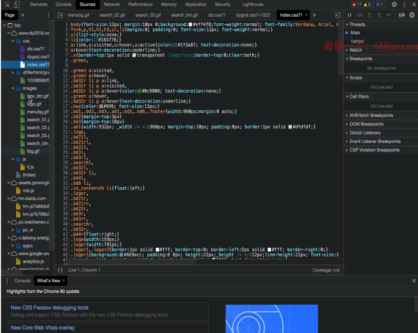
Task: Collapse the Call Stack section
Action: (x=347, y=97)
